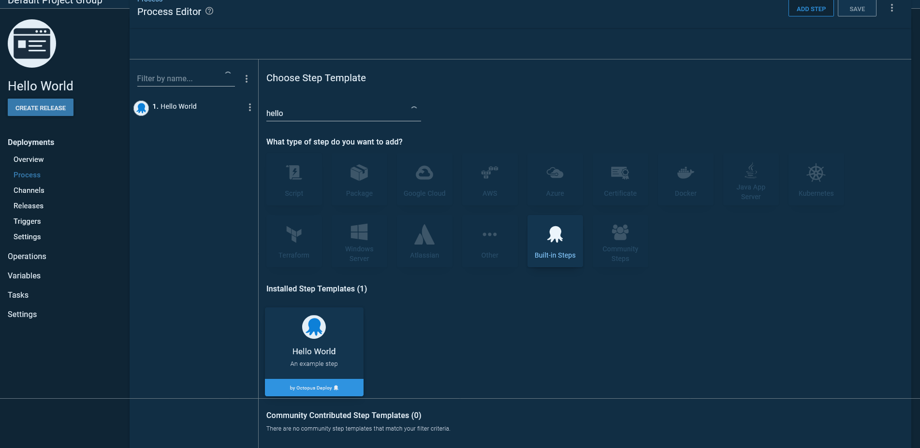
Task: Go to project Variables
Action: pos(24,275)
